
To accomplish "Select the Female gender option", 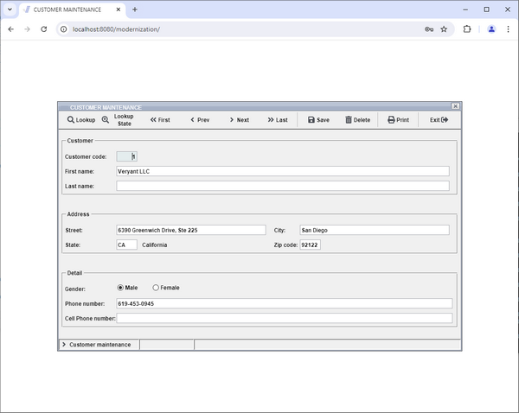I will [x=156, y=288].
